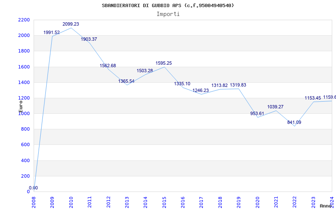Click the 1800 y-axis value
The width and height of the screenshot is (336, 210).
point(24,51)
